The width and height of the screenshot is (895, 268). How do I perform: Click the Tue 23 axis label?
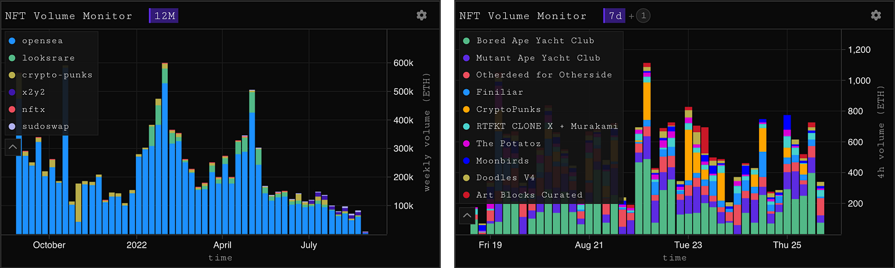point(688,245)
